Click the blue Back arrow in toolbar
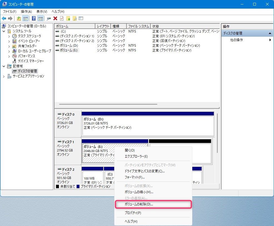The width and height of the screenshot is (274, 226). pyautogui.click(x=4, y=18)
